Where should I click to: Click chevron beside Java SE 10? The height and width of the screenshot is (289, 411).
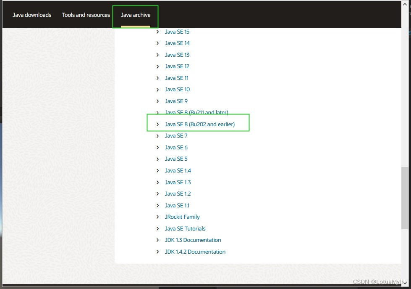point(157,90)
